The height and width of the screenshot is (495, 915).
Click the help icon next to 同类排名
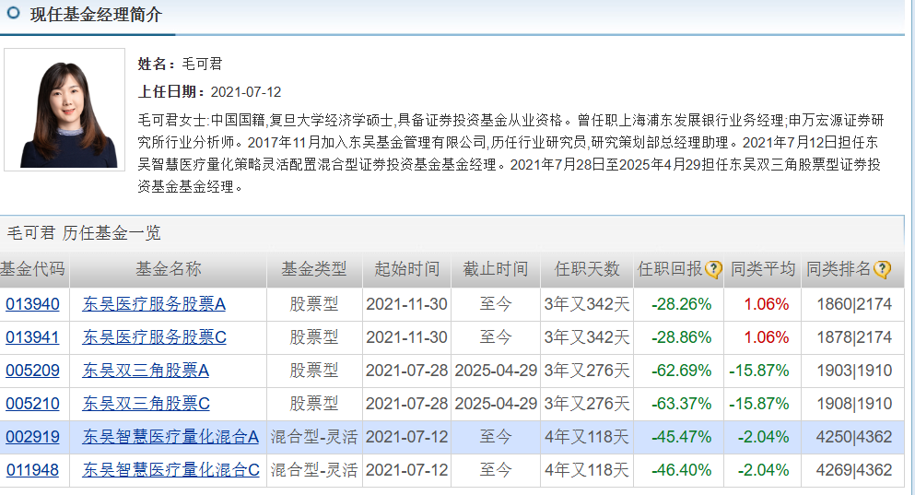[883, 270]
